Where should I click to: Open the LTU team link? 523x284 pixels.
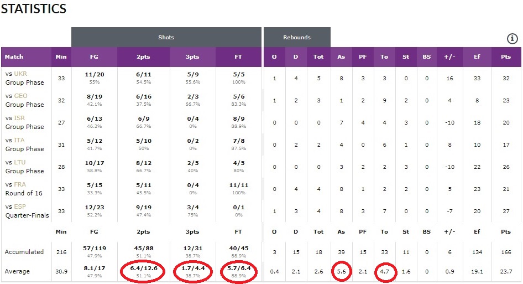[20, 162]
